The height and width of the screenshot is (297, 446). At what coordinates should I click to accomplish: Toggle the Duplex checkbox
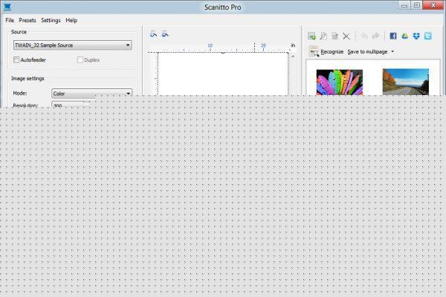pyautogui.click(x=80, y=59)
